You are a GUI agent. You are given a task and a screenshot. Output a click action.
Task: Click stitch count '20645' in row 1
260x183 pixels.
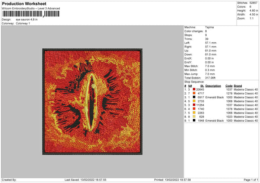200,89
